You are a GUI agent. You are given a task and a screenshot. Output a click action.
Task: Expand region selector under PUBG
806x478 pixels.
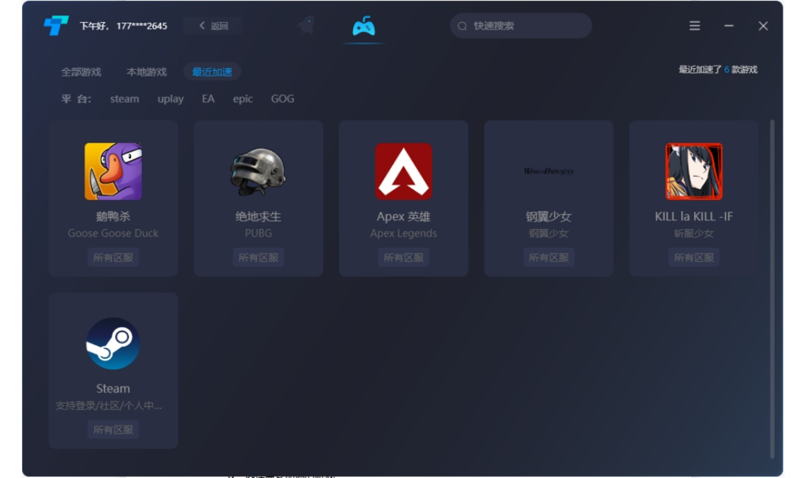(x=258, y=257)
